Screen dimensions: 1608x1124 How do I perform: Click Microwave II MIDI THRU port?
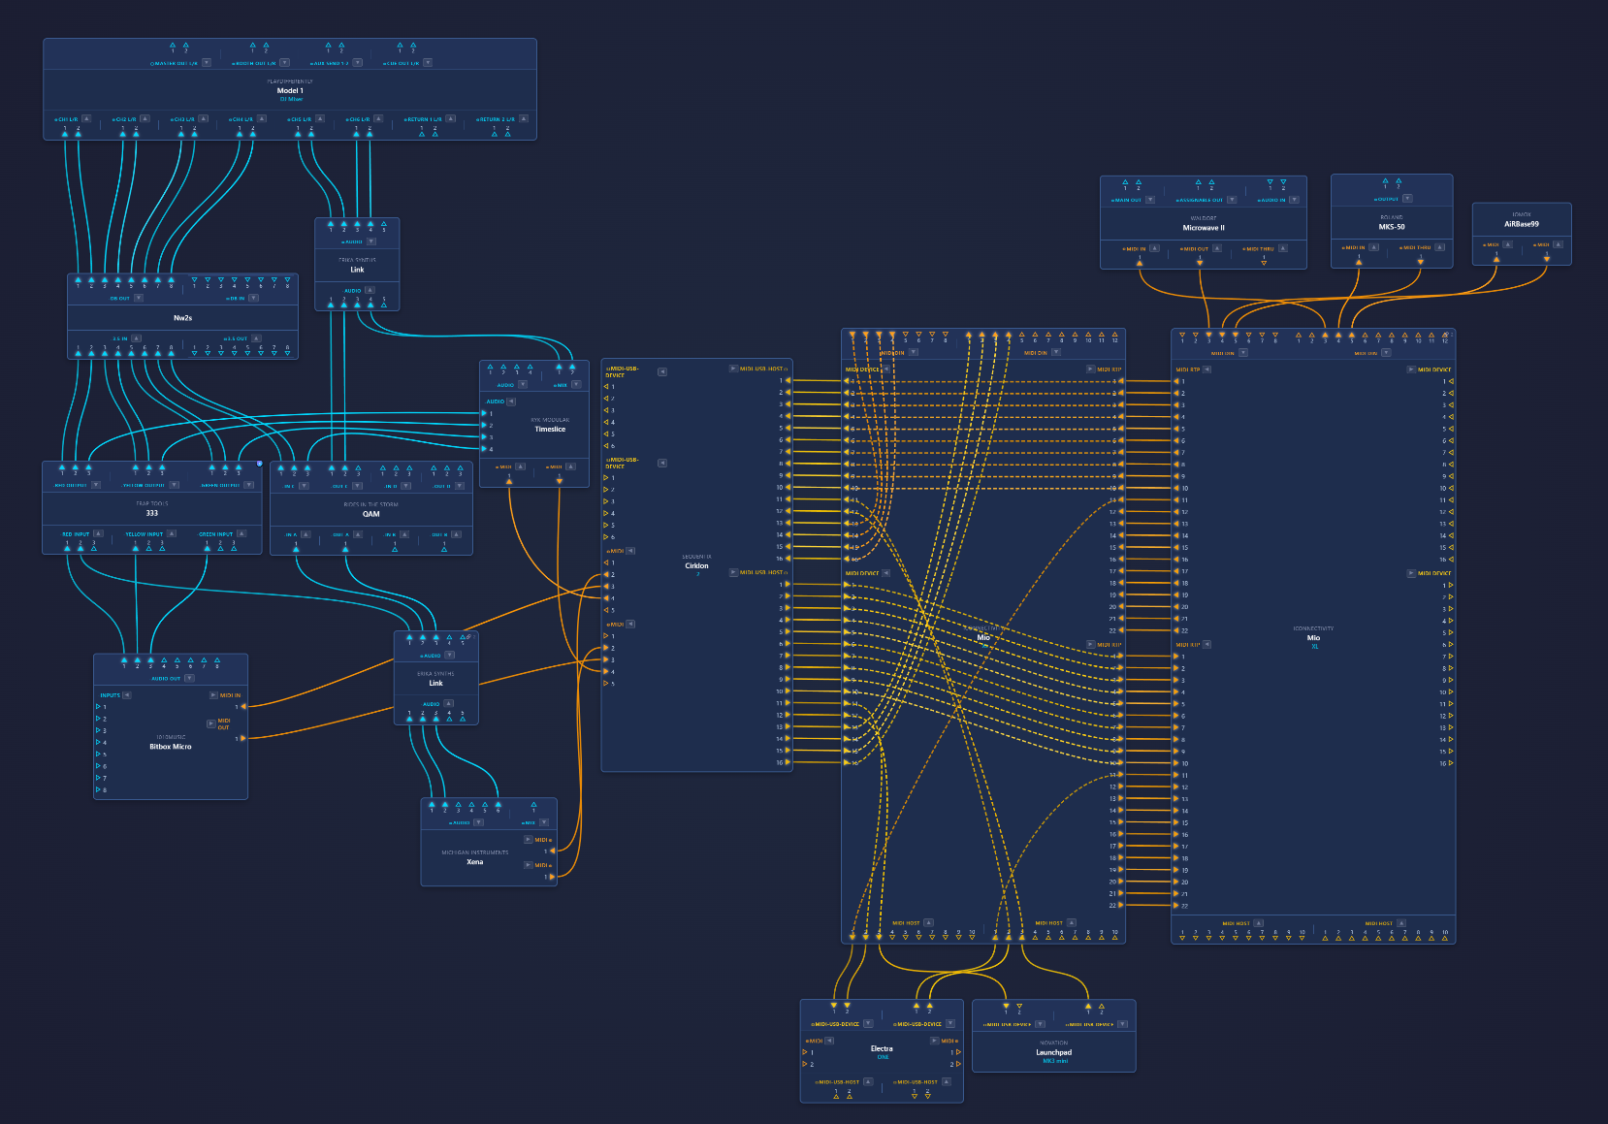[x=1264, y=263]
